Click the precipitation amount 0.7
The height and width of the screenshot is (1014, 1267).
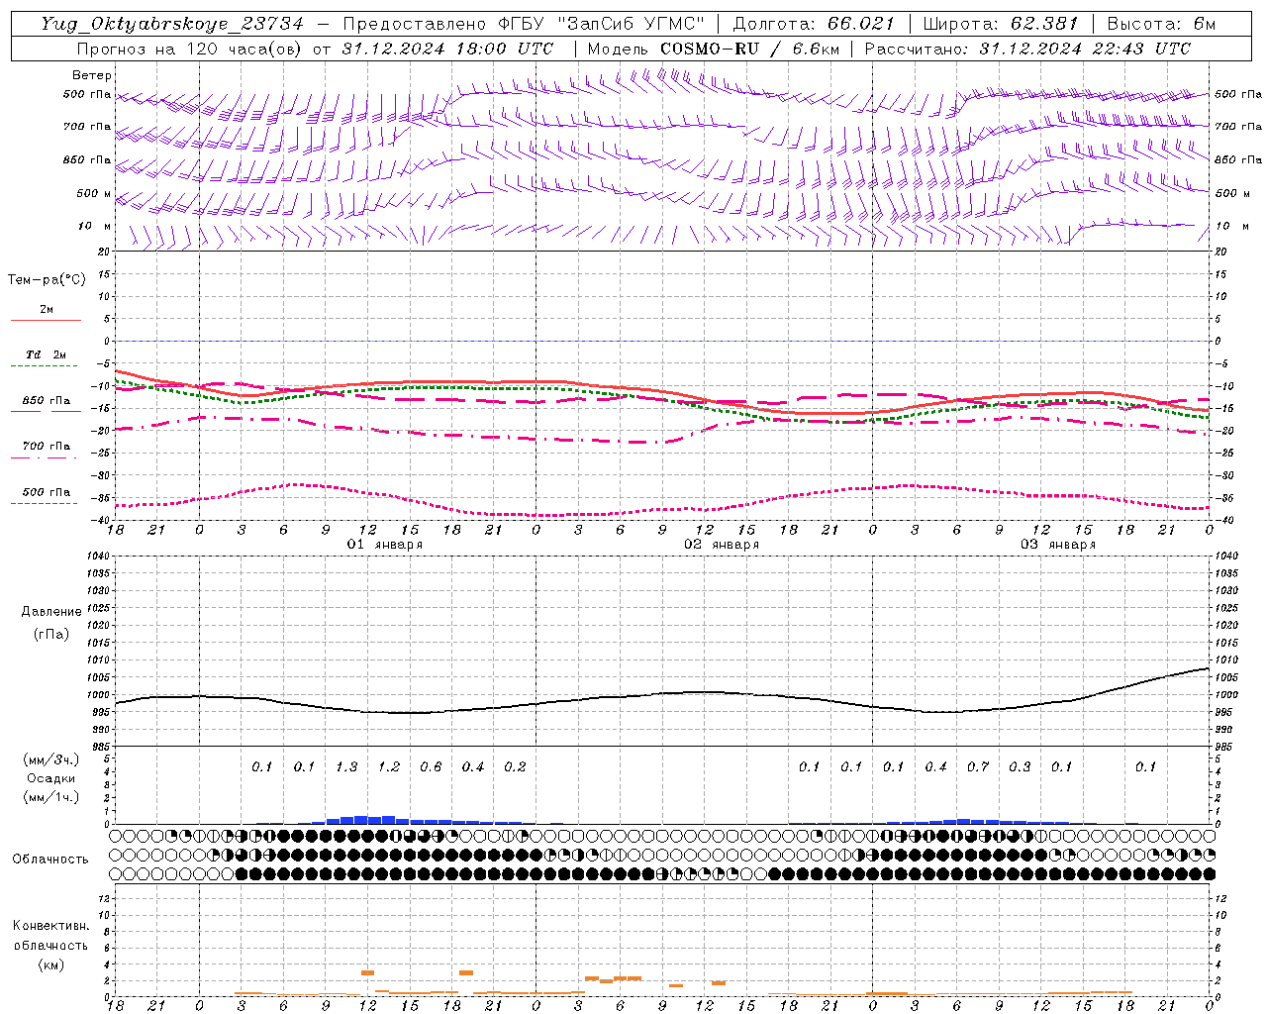tap(978, 767)
